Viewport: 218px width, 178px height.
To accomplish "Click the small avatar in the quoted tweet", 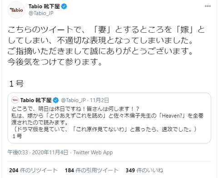I will click(15, 100).
